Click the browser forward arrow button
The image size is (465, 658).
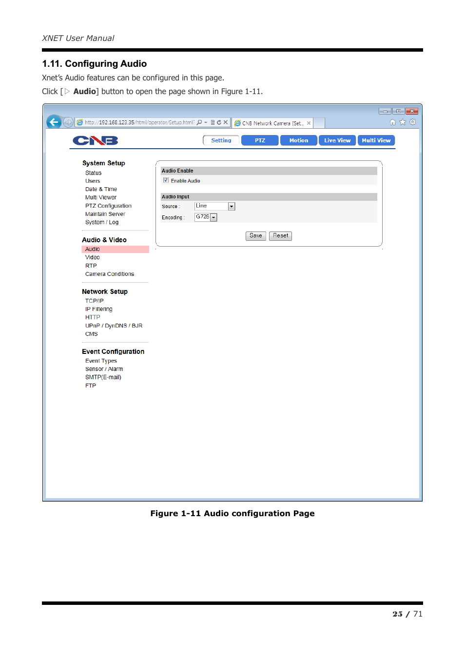[x=68, y=122]
